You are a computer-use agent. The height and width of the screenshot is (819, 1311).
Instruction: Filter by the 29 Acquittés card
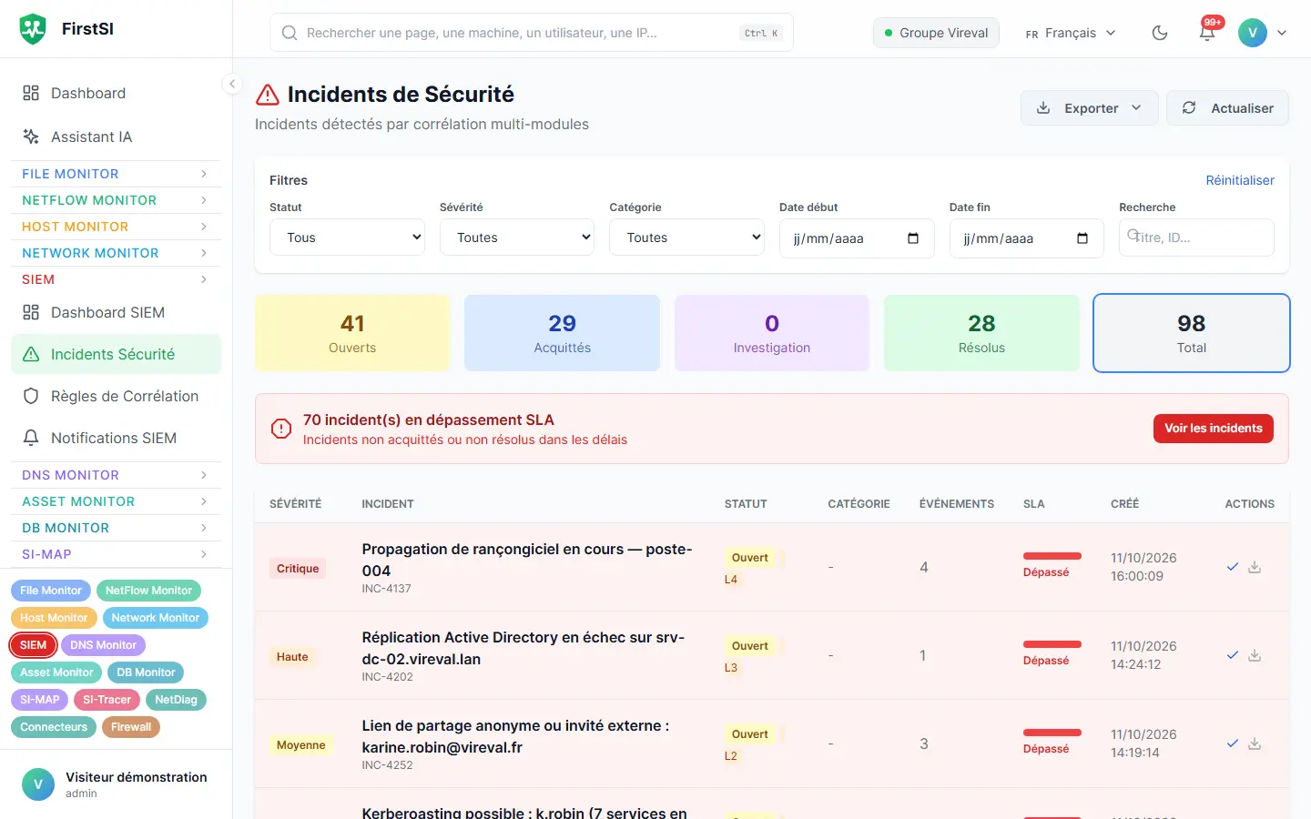click(x=562, y=333)
